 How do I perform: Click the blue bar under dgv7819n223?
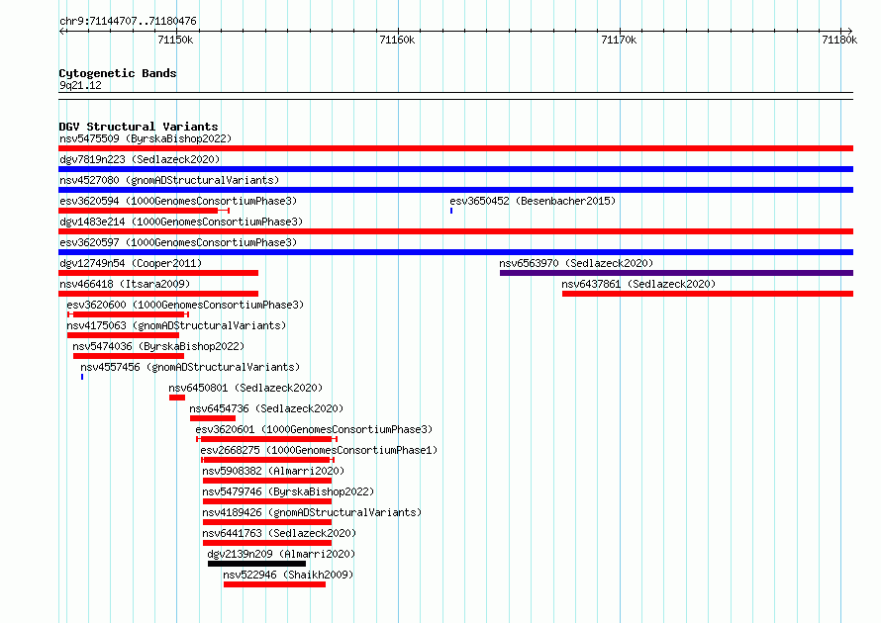coord(455,169)
